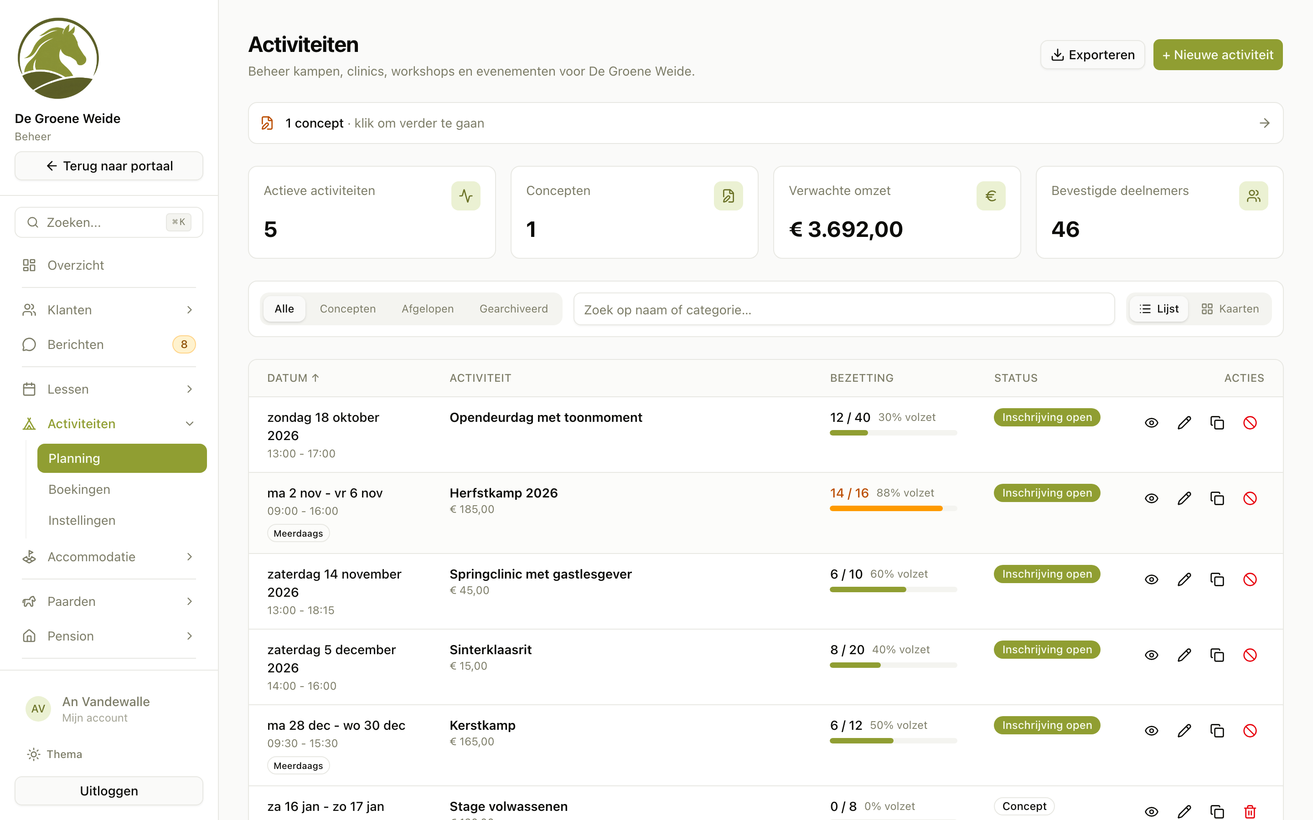Open the 1 concept banner
The image size is (1313, 820).
click(765, 123)
